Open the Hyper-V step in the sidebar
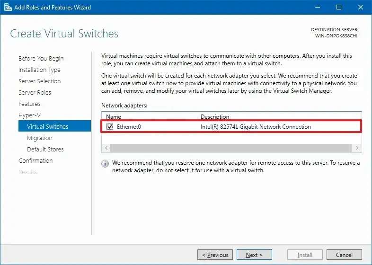 click(x=29, y=115)
